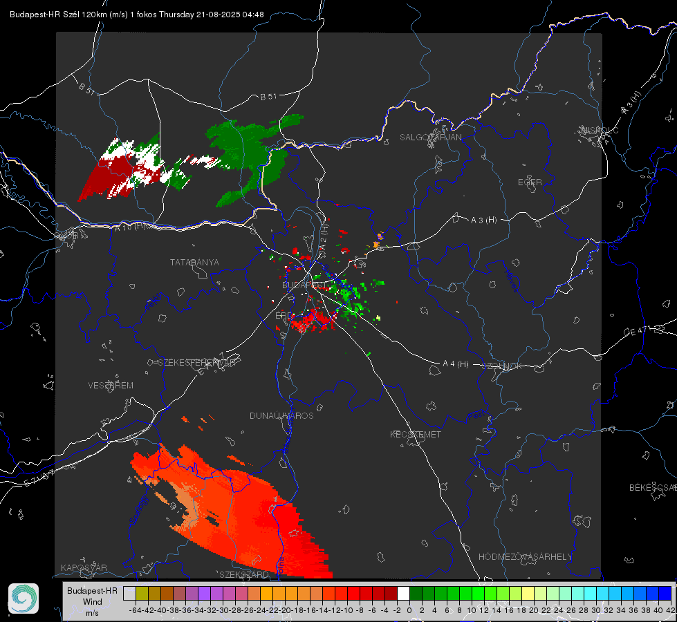The width and height of the screenshot is (677, 622).
Task: Click the deep blue swatch between 40 and 42
Action: tap(665, 594)
